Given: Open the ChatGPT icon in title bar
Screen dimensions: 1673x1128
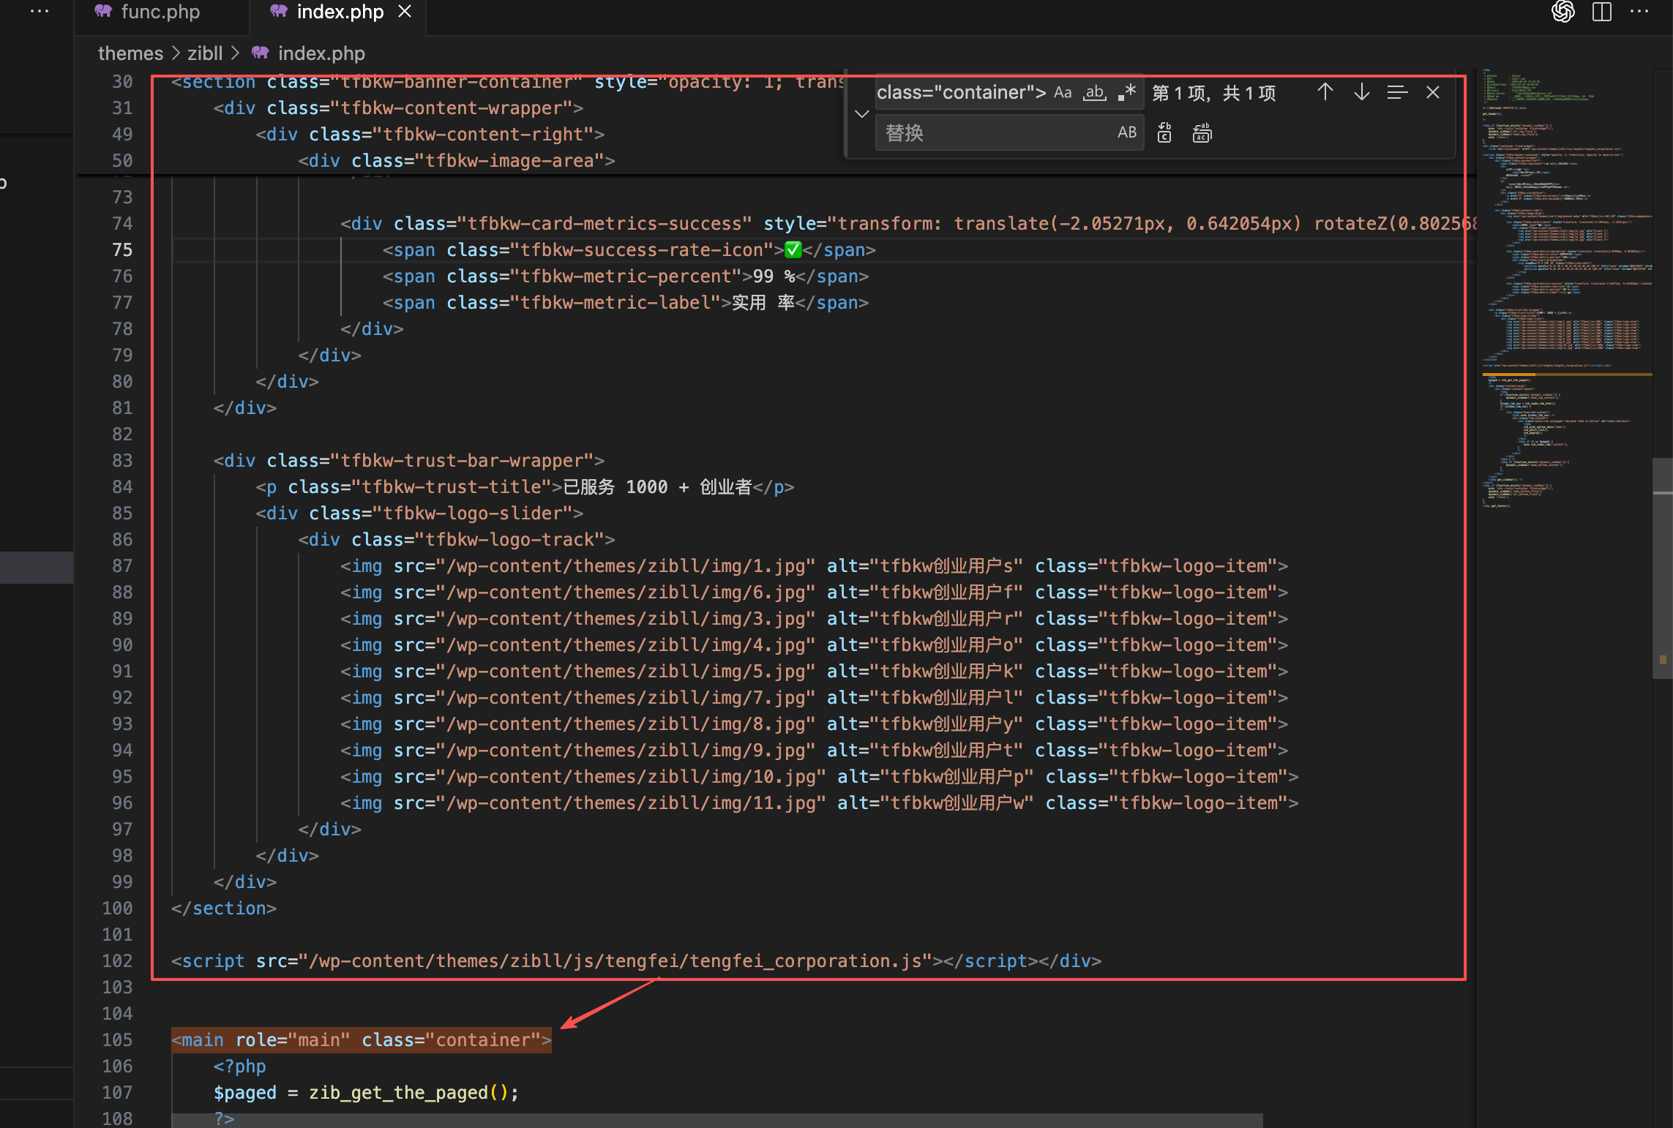Looking at the screenshot, I should click(1562, 12).
